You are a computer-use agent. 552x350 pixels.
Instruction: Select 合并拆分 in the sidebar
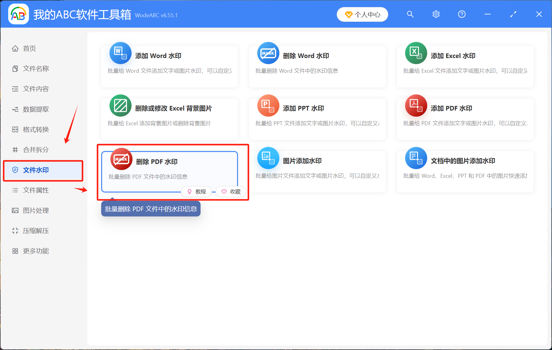(36, 150)
